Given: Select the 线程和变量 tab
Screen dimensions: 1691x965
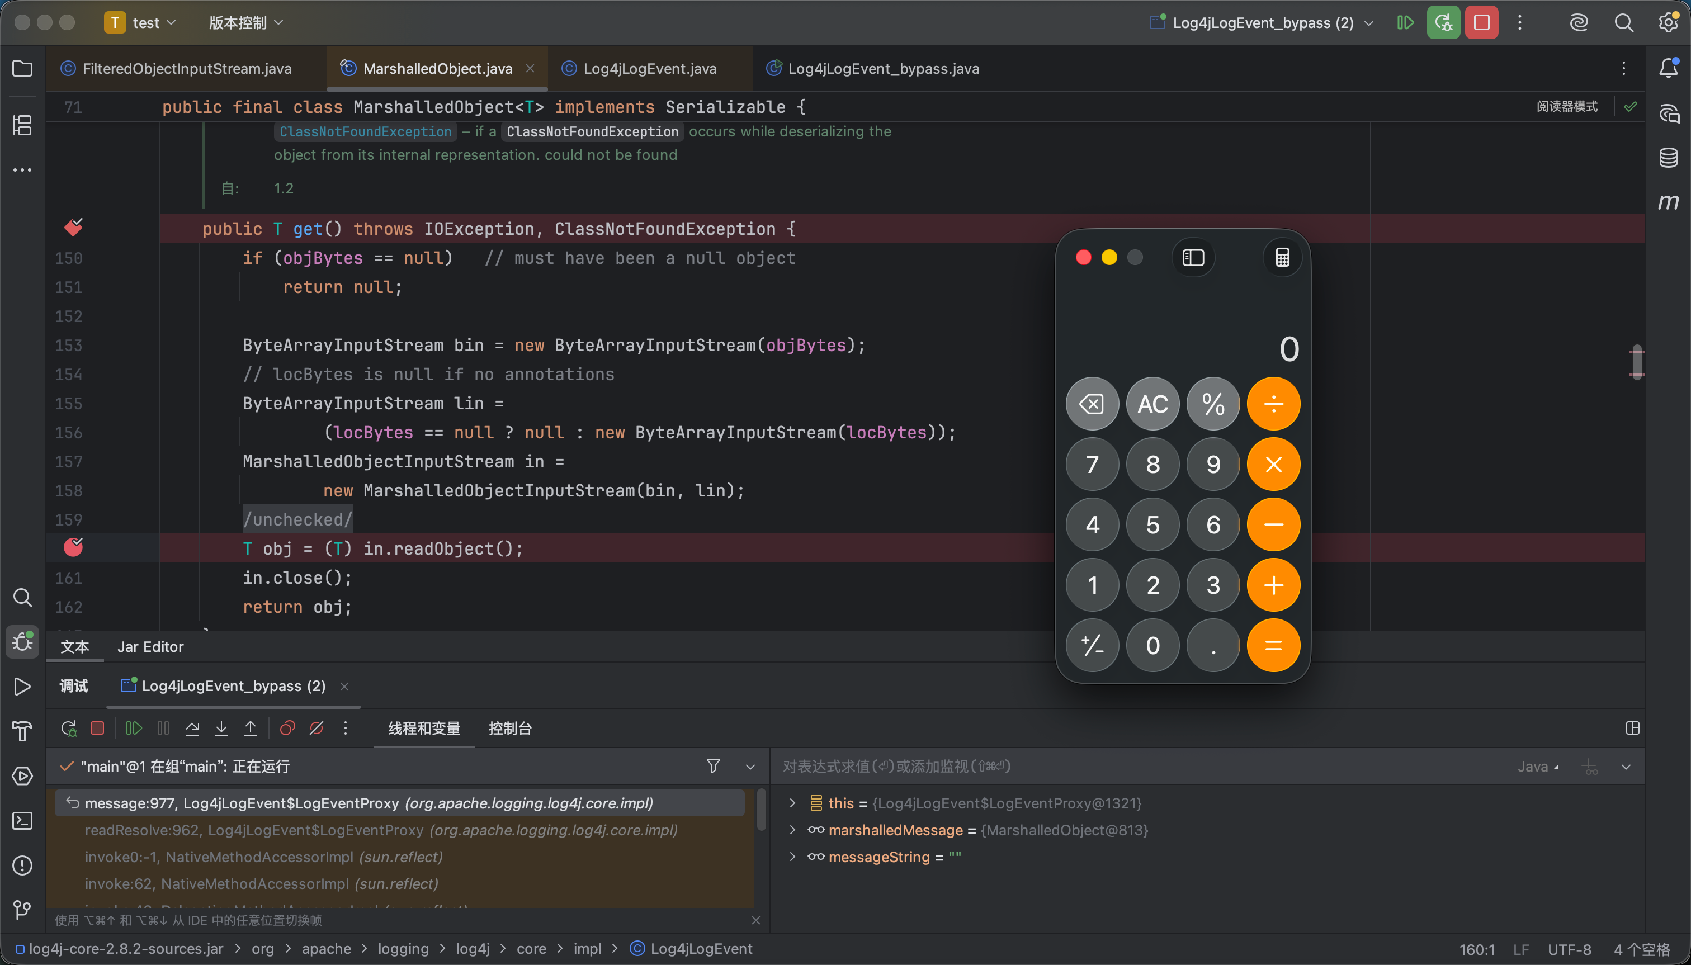Looking at the screenshot, I should 424,729.
